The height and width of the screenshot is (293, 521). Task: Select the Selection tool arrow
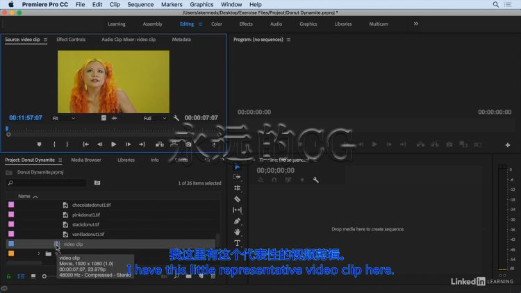pyautogui.click(x=238, y=167)
